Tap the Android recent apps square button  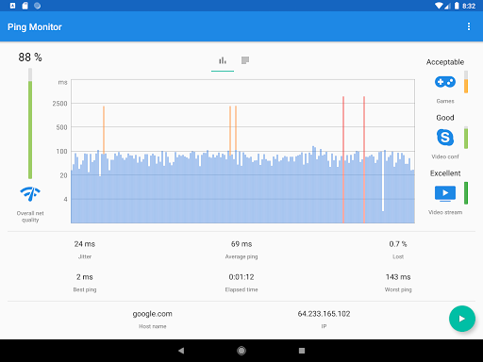pos(302,351)
